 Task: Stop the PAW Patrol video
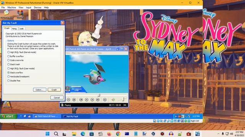click(74, 100)
